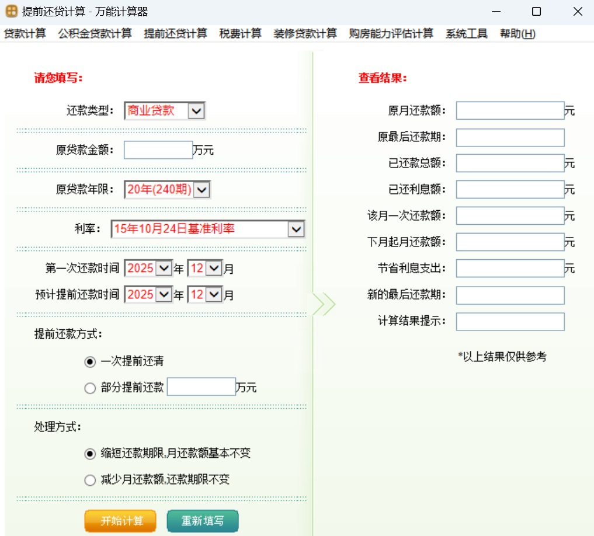Open the 税费计算 menu item
The image size is (594, 536).
(x=240, y=33)
